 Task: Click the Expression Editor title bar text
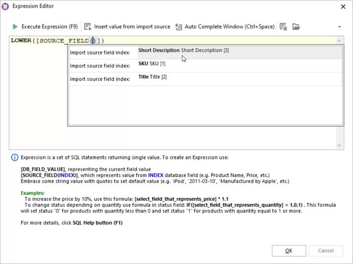33,6
